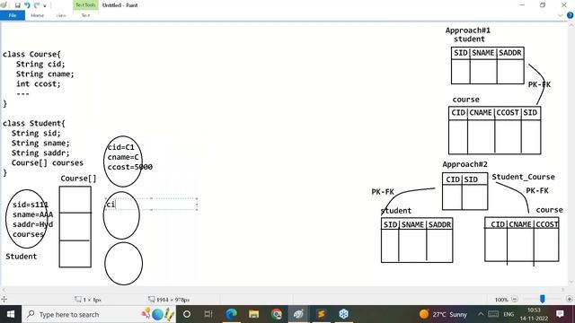
Task: Open Paint Help question mark icon
Action: (570, 15)
